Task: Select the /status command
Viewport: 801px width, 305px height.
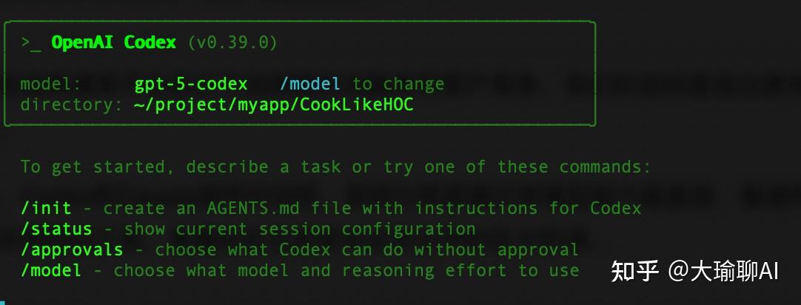Action: click(x=56, y=229)
